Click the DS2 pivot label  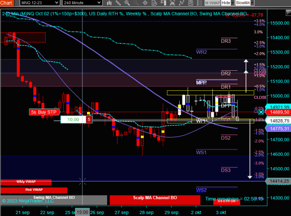[226, 138]
